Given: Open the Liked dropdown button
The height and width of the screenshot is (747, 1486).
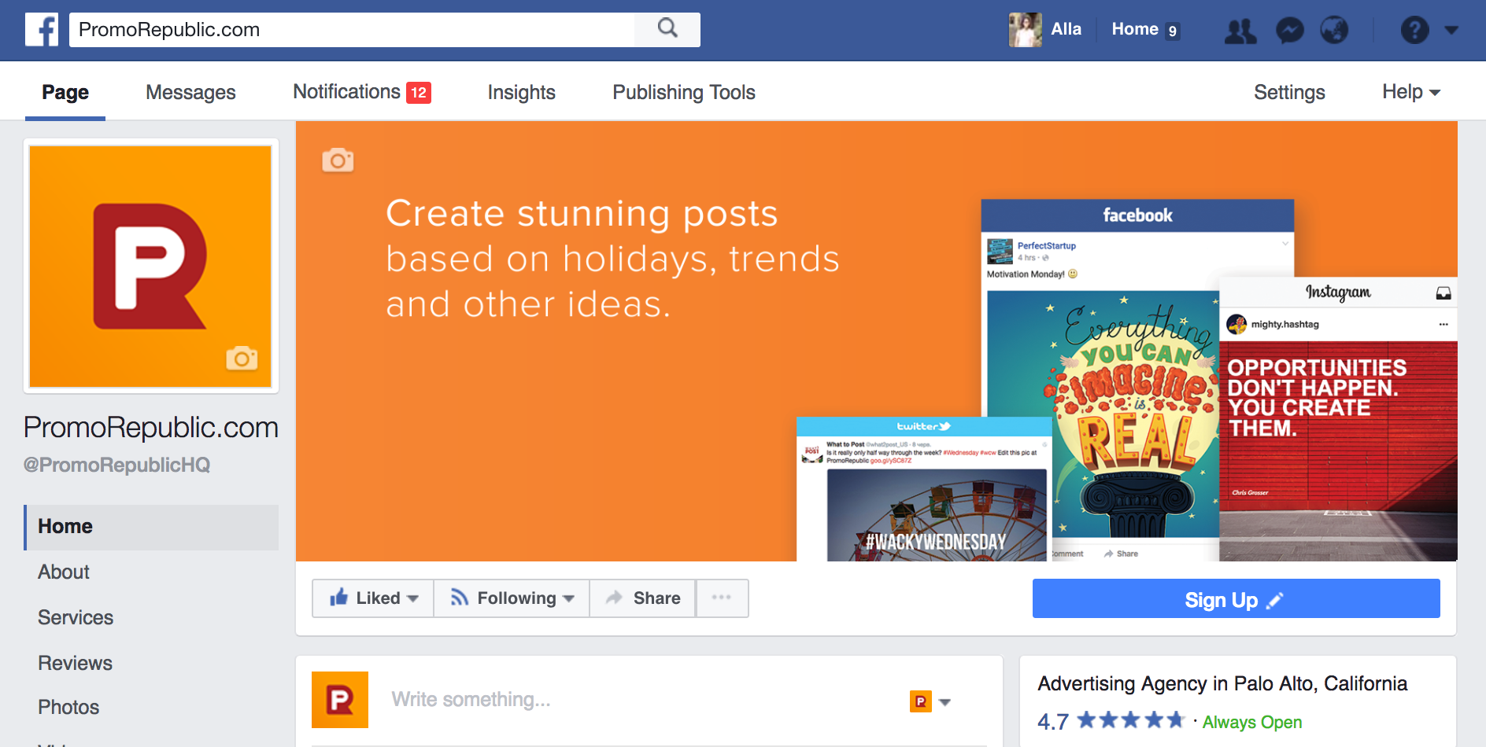Looking at the screenshot, I should click(373, 598).
